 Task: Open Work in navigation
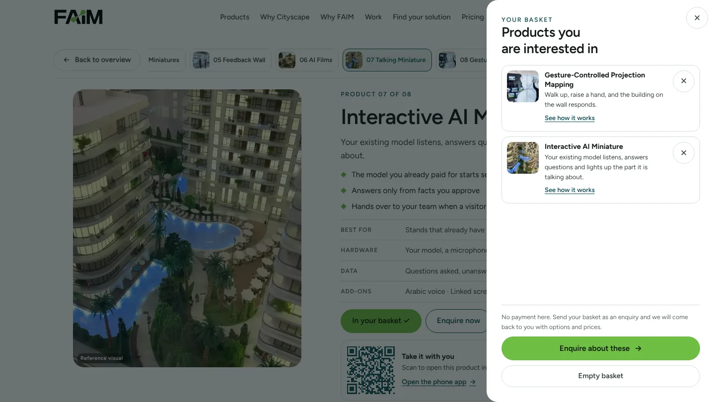coord(373,17)
